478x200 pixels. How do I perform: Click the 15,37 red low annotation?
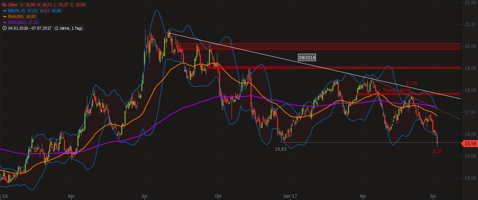[x=436, y=151]
